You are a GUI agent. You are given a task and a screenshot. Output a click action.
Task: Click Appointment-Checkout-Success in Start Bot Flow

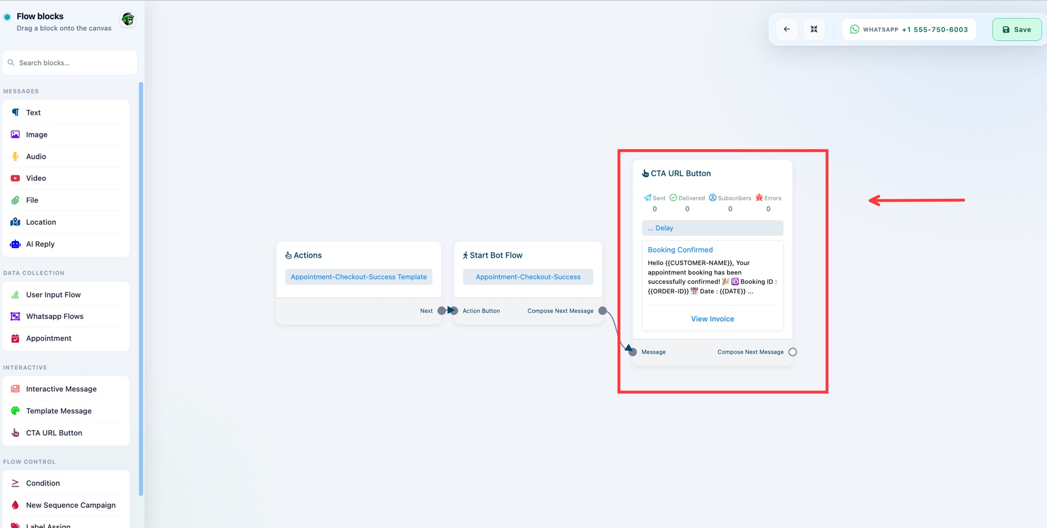pos(528,277)
